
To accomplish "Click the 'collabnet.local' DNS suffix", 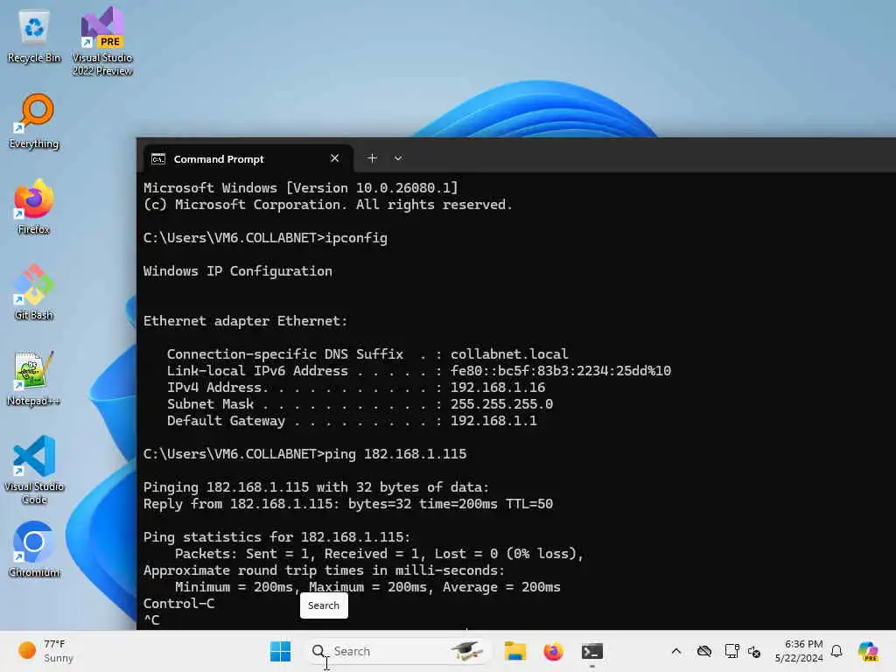I will click(x=509, y=354).
